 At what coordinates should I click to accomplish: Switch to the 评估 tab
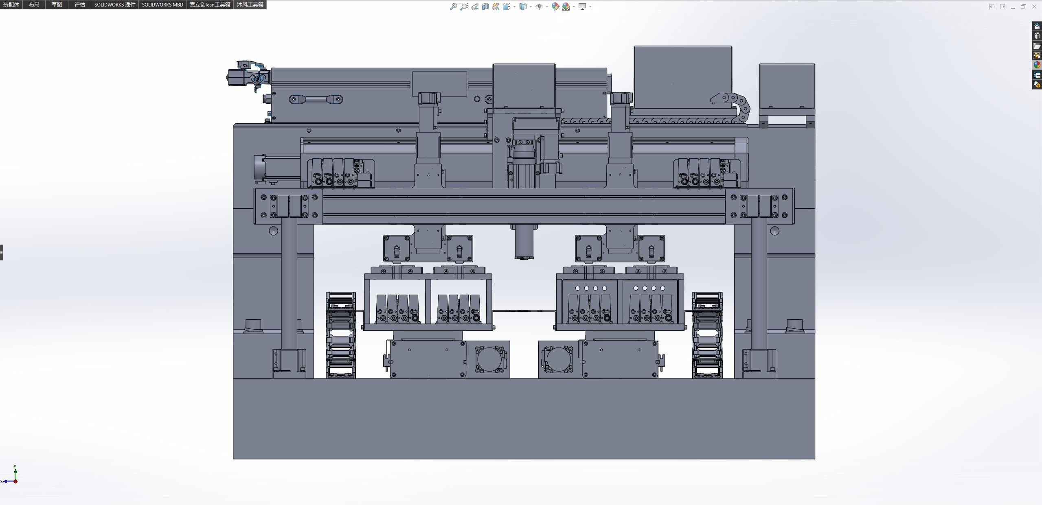point(80,4)
